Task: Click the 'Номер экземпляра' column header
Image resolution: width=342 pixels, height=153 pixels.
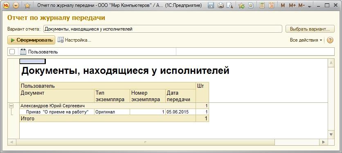Action: point(148,96)
